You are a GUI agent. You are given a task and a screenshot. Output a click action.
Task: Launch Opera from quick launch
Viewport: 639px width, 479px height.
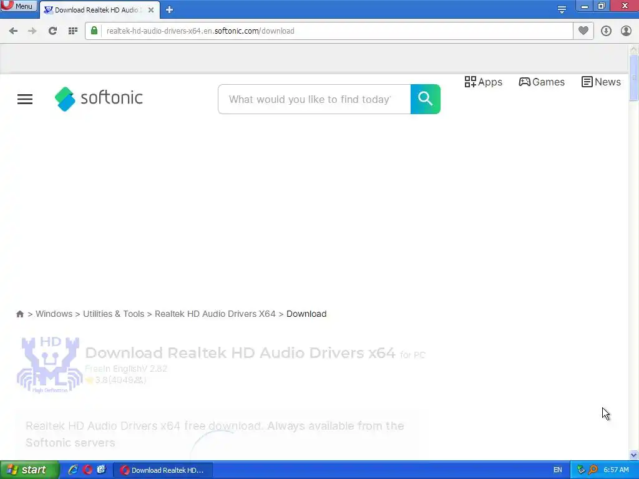[87, 470]
